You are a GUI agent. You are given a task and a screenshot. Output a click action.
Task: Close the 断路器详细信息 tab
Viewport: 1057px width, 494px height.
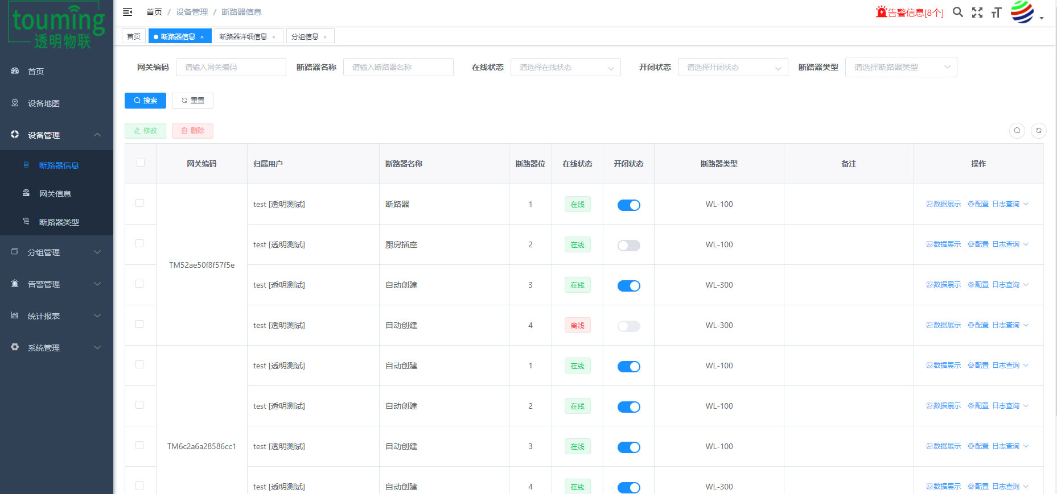274,37
